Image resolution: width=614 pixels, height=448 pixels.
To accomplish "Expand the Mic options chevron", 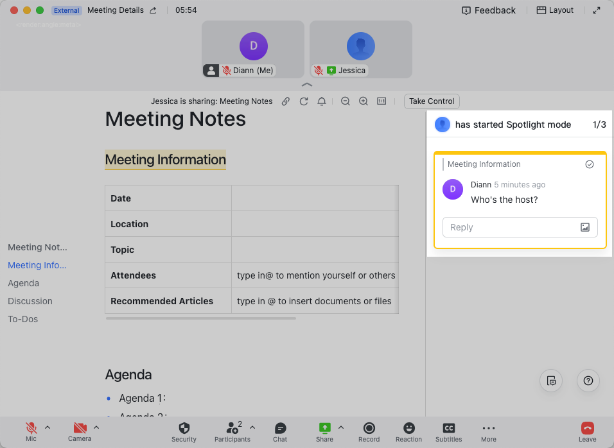I will [x=47, y=427].
